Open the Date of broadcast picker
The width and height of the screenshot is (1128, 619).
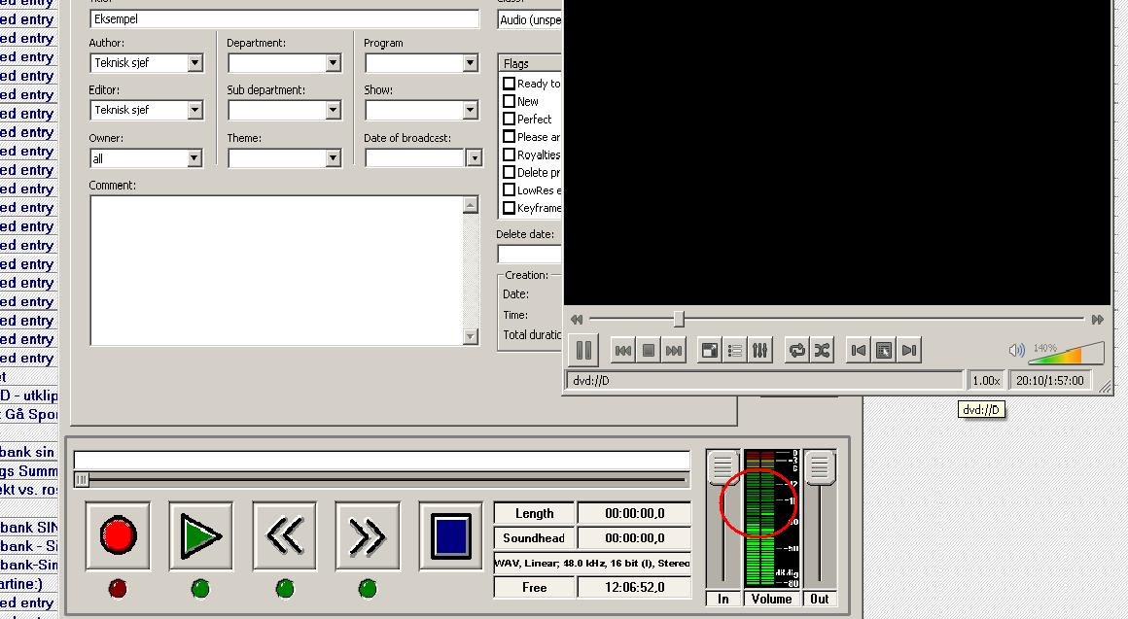(474, 158)
